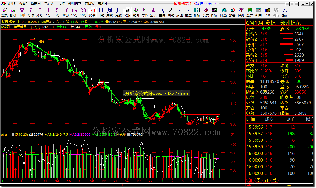Switch to 分时 intraday chart
This screenshot has height=188, width=316.
(x=31, y=12)
